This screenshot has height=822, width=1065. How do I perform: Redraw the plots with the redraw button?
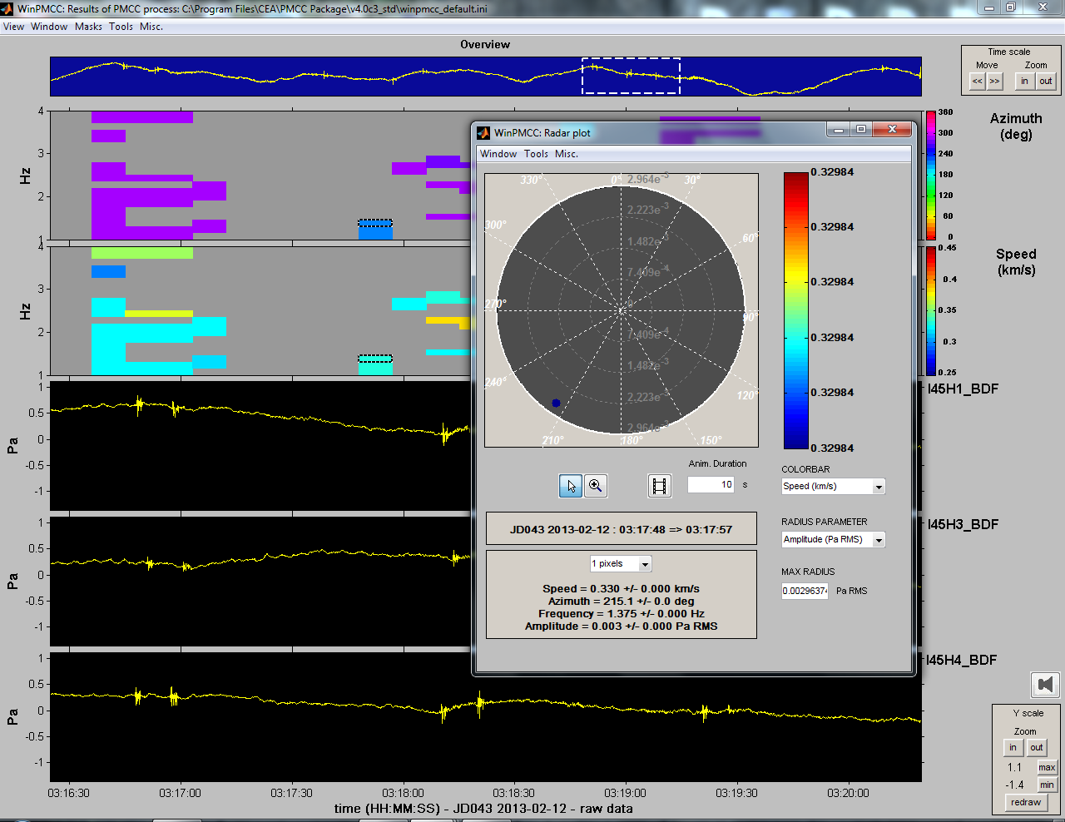tap(1026, 802)
